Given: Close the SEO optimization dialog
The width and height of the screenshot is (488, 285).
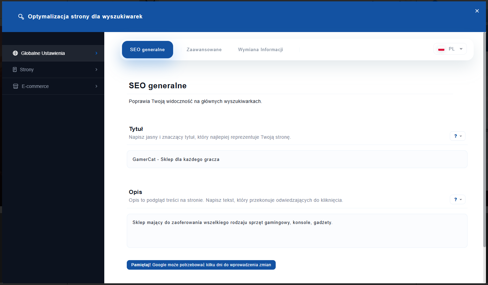Looking at the screenshot, I should (x=477, y=11).
